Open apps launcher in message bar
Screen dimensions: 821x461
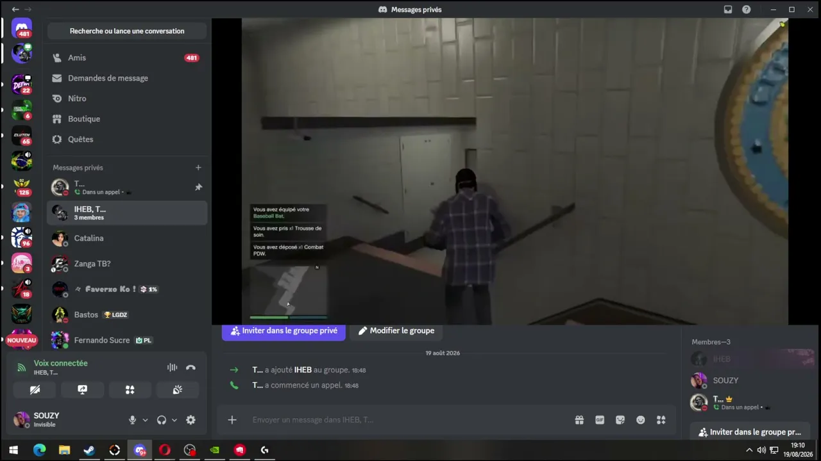(661, 420)
